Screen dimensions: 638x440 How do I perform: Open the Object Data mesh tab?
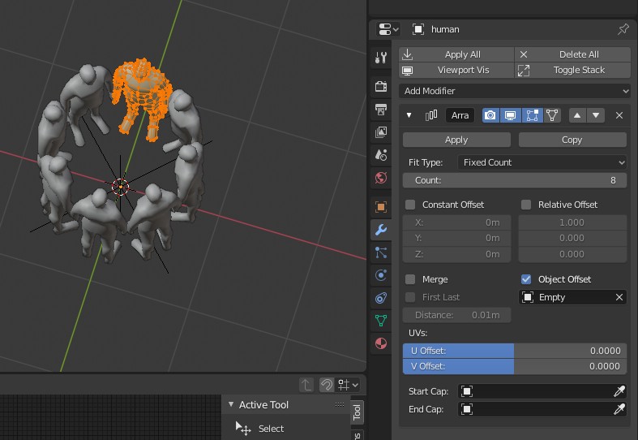381,321
